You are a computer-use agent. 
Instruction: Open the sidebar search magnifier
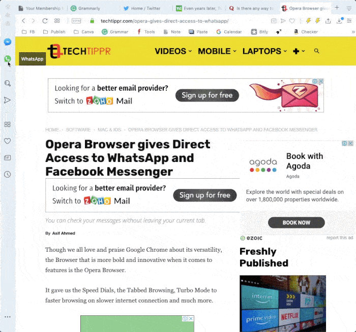point(8,83)
